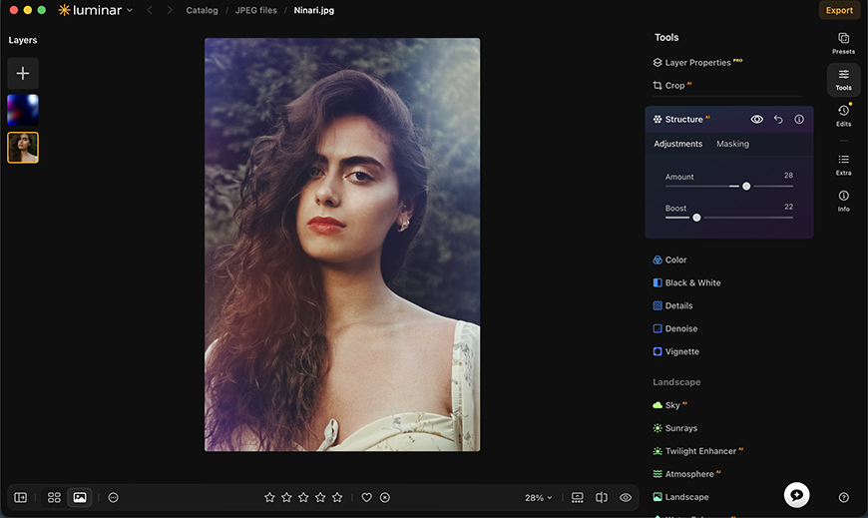Switch to the Masking tab
The height and width of the screenshot is (518, 868).
point(732,144)
